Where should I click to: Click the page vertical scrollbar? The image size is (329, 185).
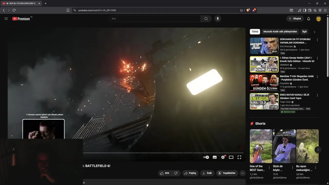(x=327, y=46)
